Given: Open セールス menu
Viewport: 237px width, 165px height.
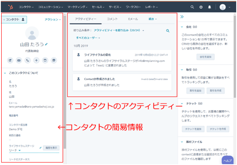Looking at the screenshot, I should (x=98, y=7).
